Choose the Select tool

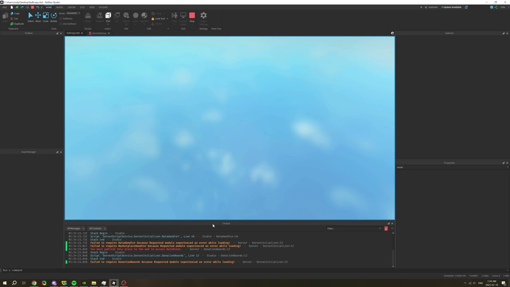click(x=30, y=17)
